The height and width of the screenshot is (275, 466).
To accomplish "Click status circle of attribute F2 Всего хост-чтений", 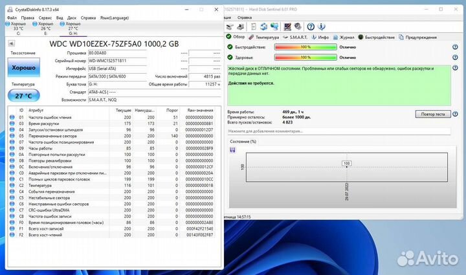I will (x=12, y=235).
